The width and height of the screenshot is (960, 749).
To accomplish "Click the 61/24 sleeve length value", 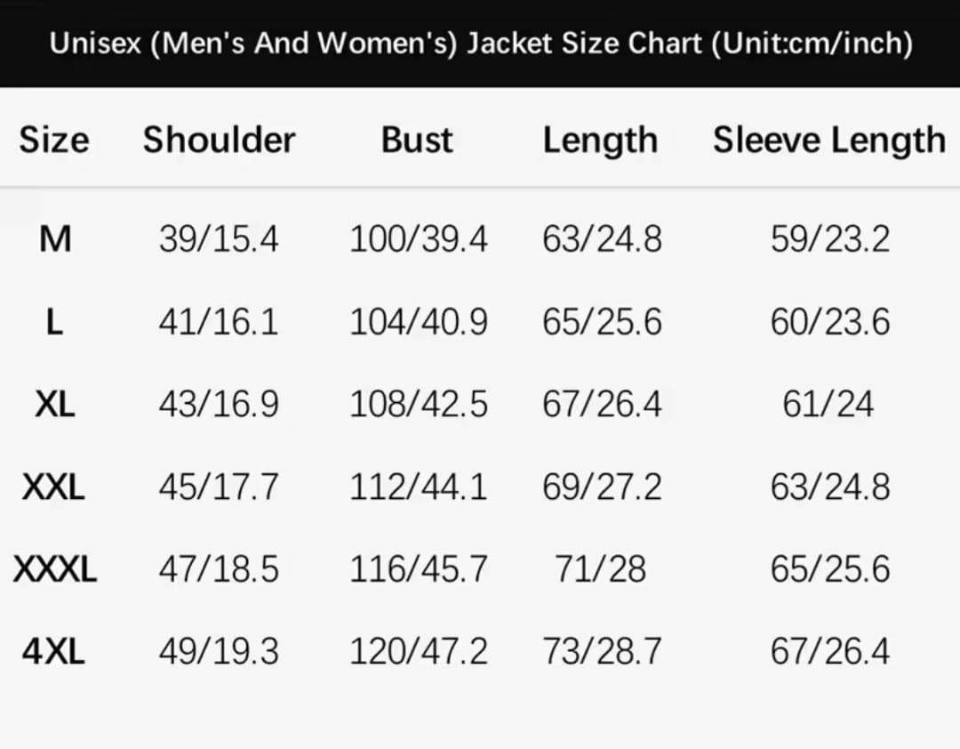I will click(828, 405).
